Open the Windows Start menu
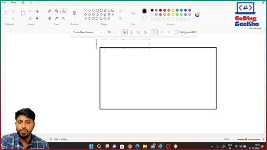 91,146
